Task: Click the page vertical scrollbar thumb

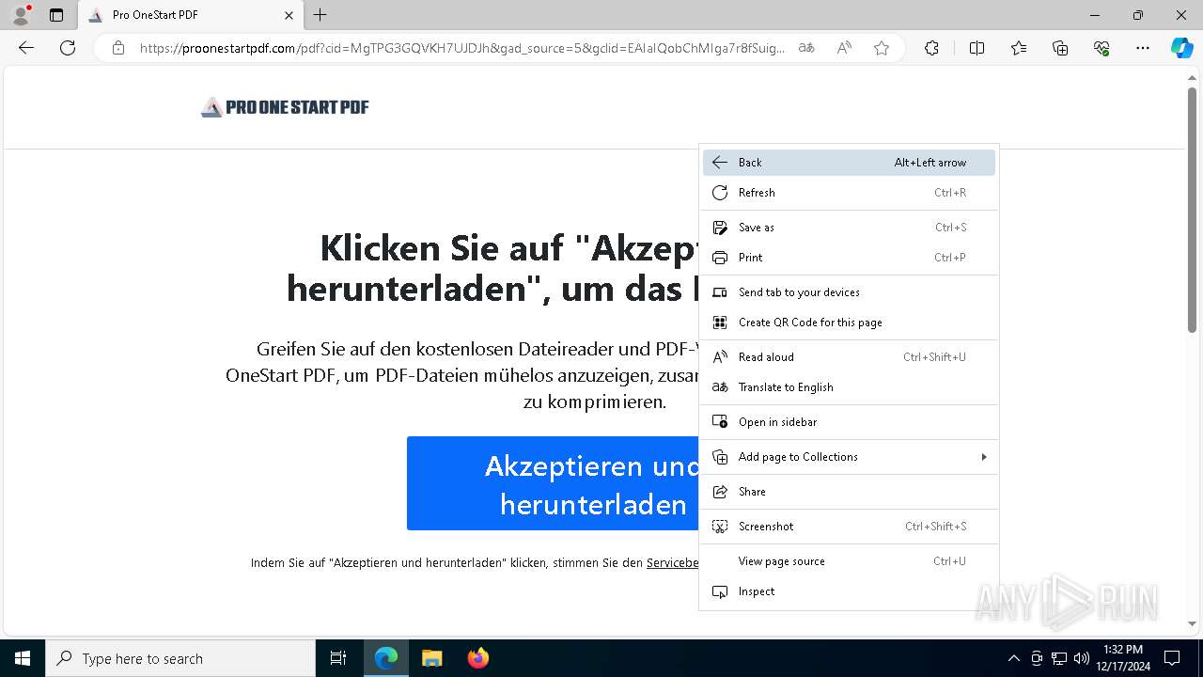Action: (1192, 210)
